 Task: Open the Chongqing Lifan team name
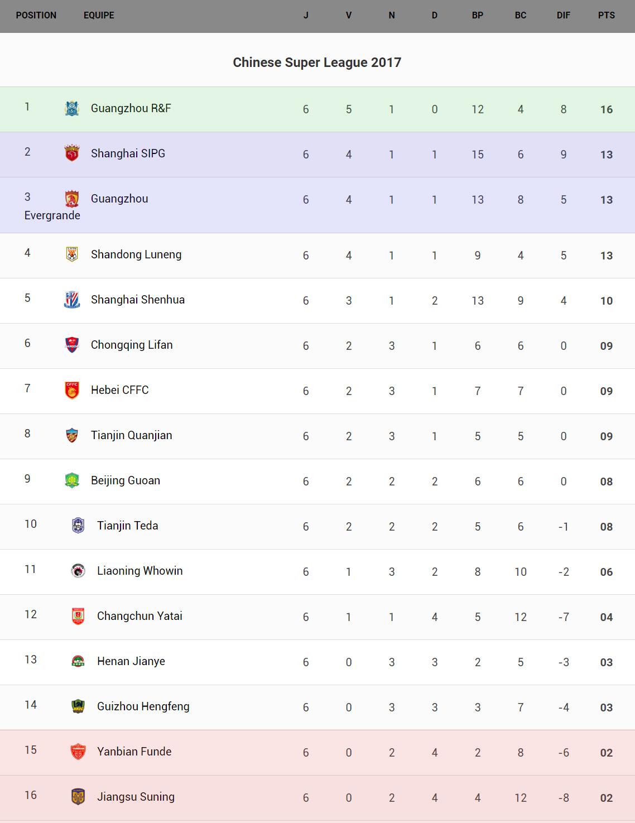(132, 345)
